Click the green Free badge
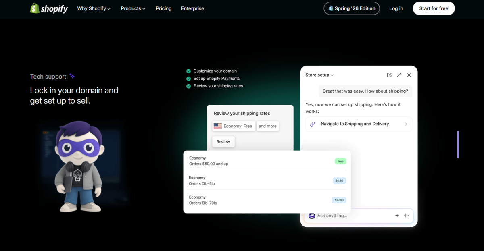This screenshot has height=251, width=484. pos(340,161)
